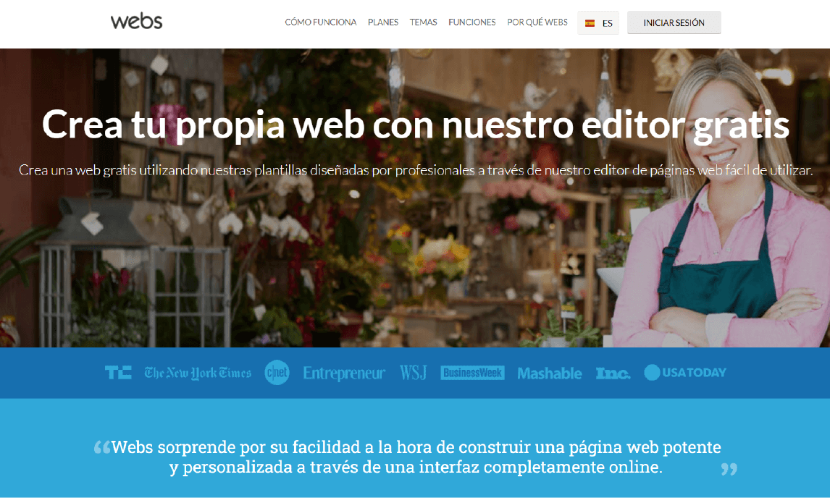Screen dimensions: 830x498
Task: Go to the Temas page
Action: (424, 22)
